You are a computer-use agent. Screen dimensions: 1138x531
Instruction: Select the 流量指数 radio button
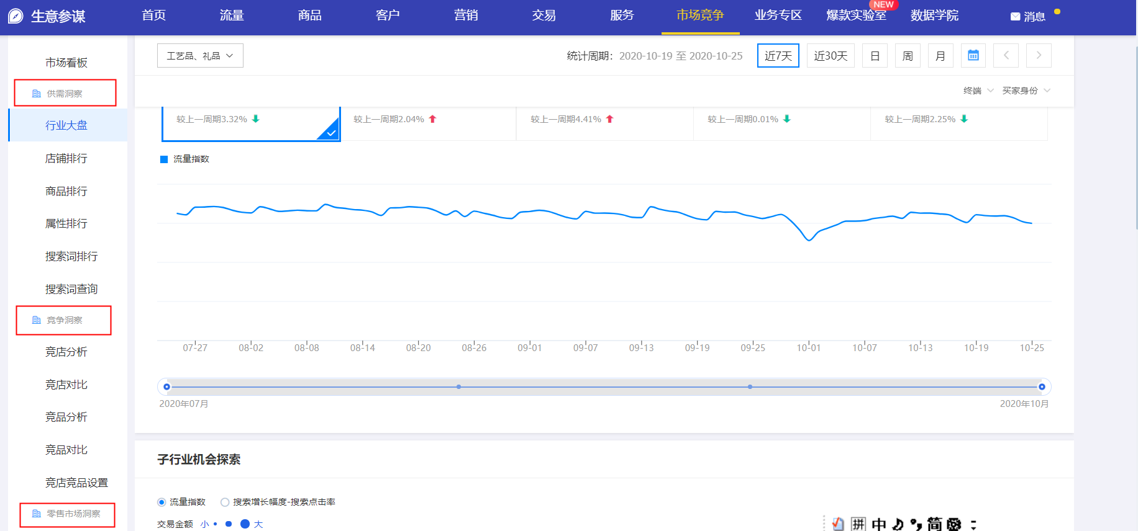pyautogui.click(x=162, y=502)
